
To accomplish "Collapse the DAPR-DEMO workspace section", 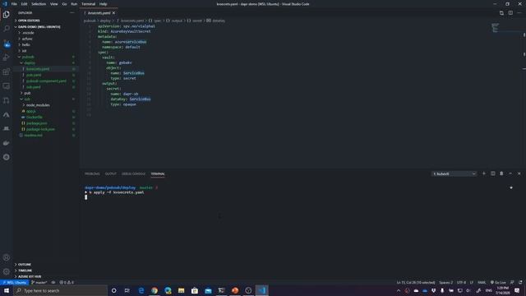I will (x=39, y=27).
